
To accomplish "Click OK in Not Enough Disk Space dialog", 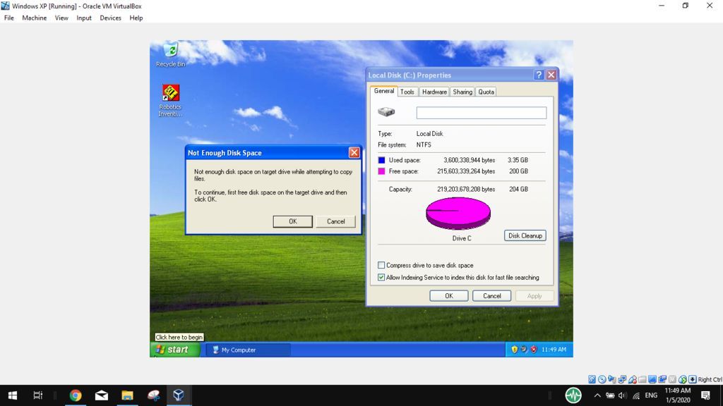I will coord(293,221).
